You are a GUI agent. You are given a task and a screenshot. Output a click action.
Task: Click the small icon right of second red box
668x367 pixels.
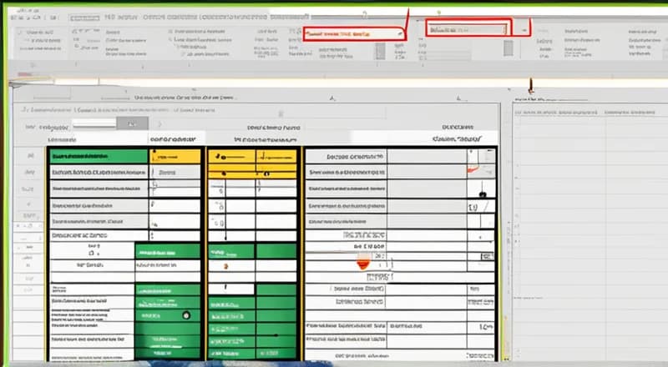tap(524, 29)
